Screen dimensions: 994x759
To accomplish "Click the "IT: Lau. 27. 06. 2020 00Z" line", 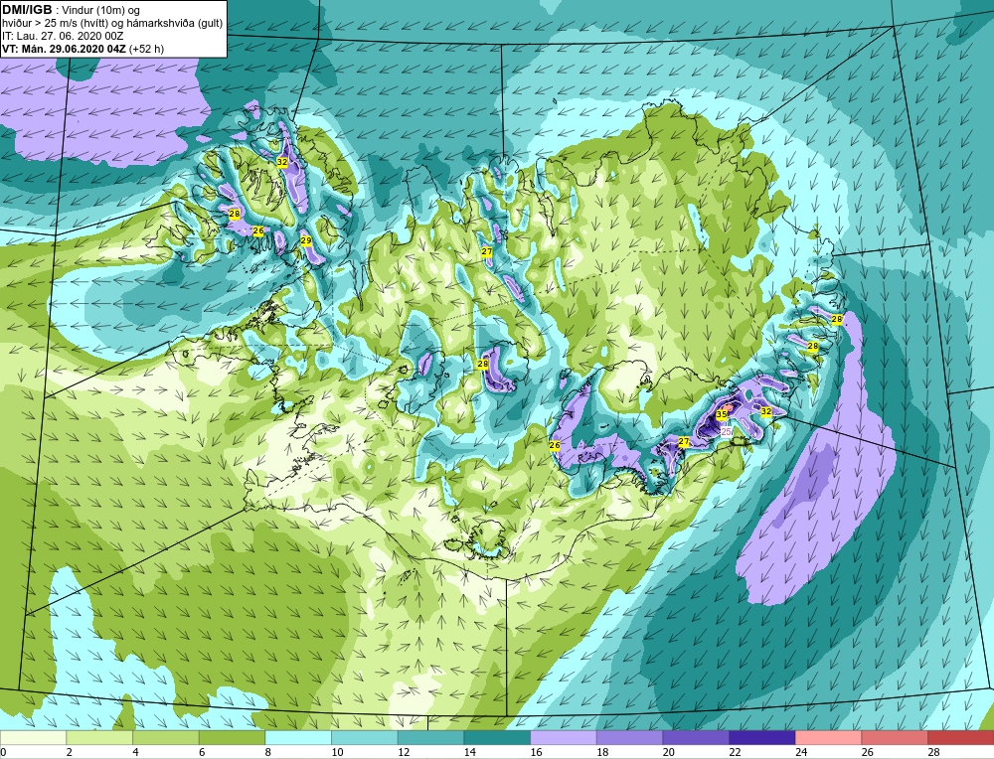I will pos(63,36).
